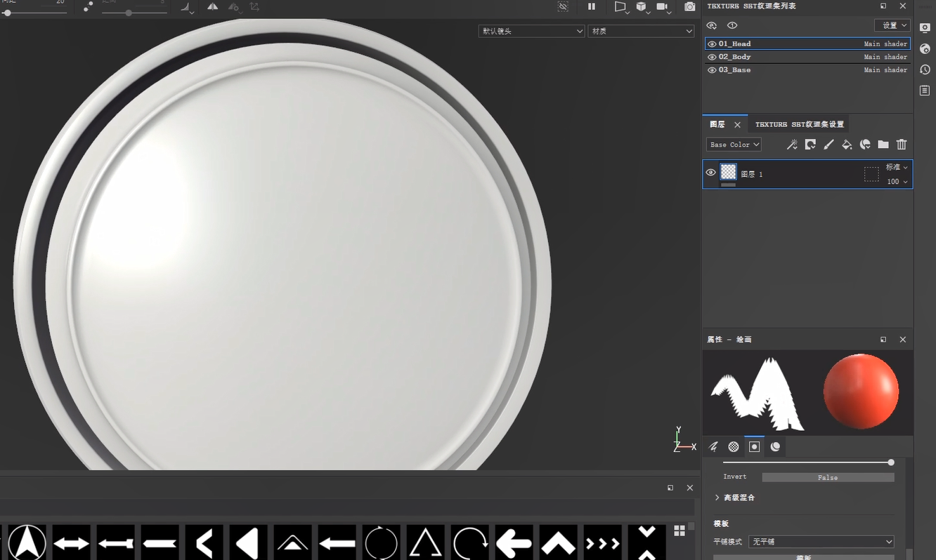Toggle visibility of 图层 1
This screenshot has height=560, width=936.
click(710, 172)
